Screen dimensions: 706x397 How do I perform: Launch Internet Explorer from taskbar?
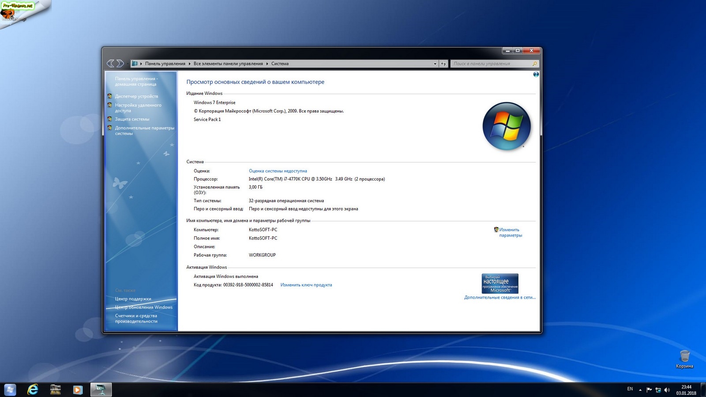coord(33,390)
